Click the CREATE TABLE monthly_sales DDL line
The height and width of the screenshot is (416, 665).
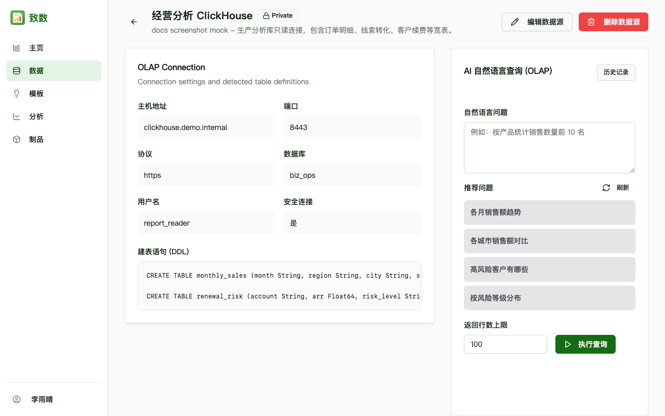[283, 276]
